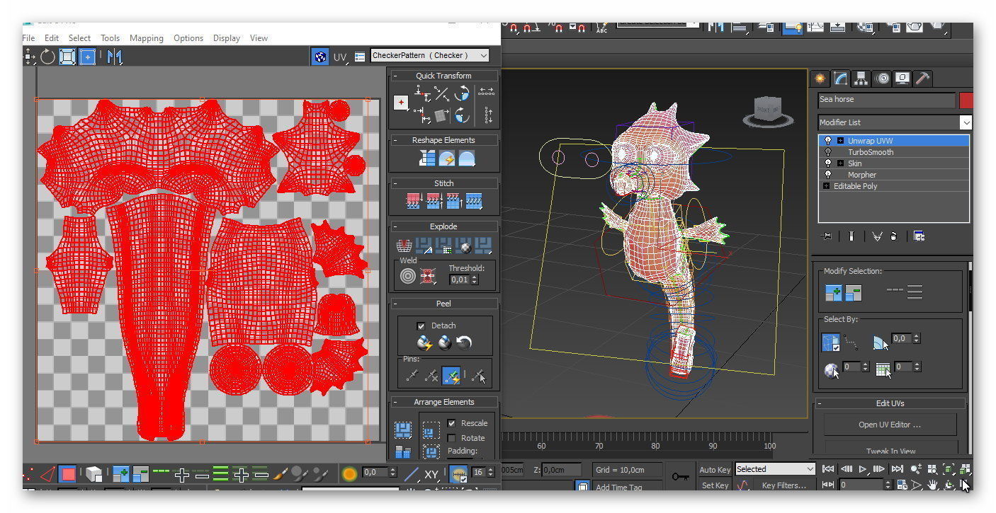Click the Pin Stack icon
Image resolution: width=996 pixels, height=513 pixels.
point(827,236)
